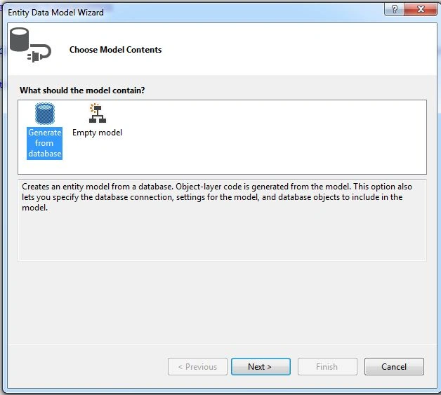Viewport: 441px width, 395px height.
Task: Open help via the question mark button
Action: (394, 9)
